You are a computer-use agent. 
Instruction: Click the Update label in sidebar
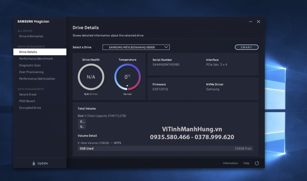(x=43, y=163)
